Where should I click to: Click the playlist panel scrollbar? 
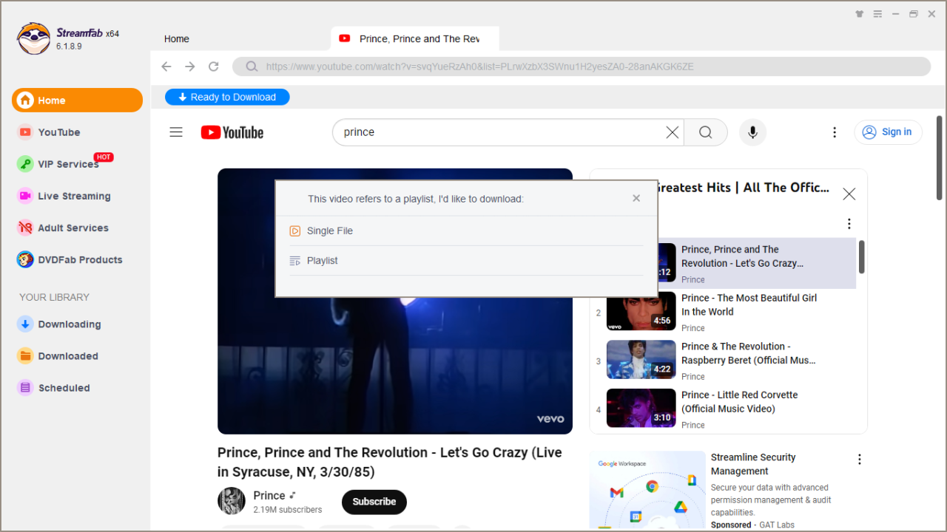861,256
